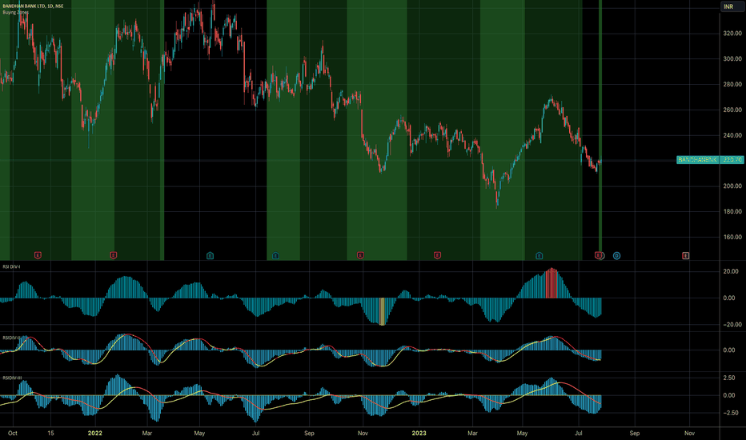This screenshot has height=440, width=746.
Task: Click the 180.00 price axis label
Action: [x=732, y=212]
